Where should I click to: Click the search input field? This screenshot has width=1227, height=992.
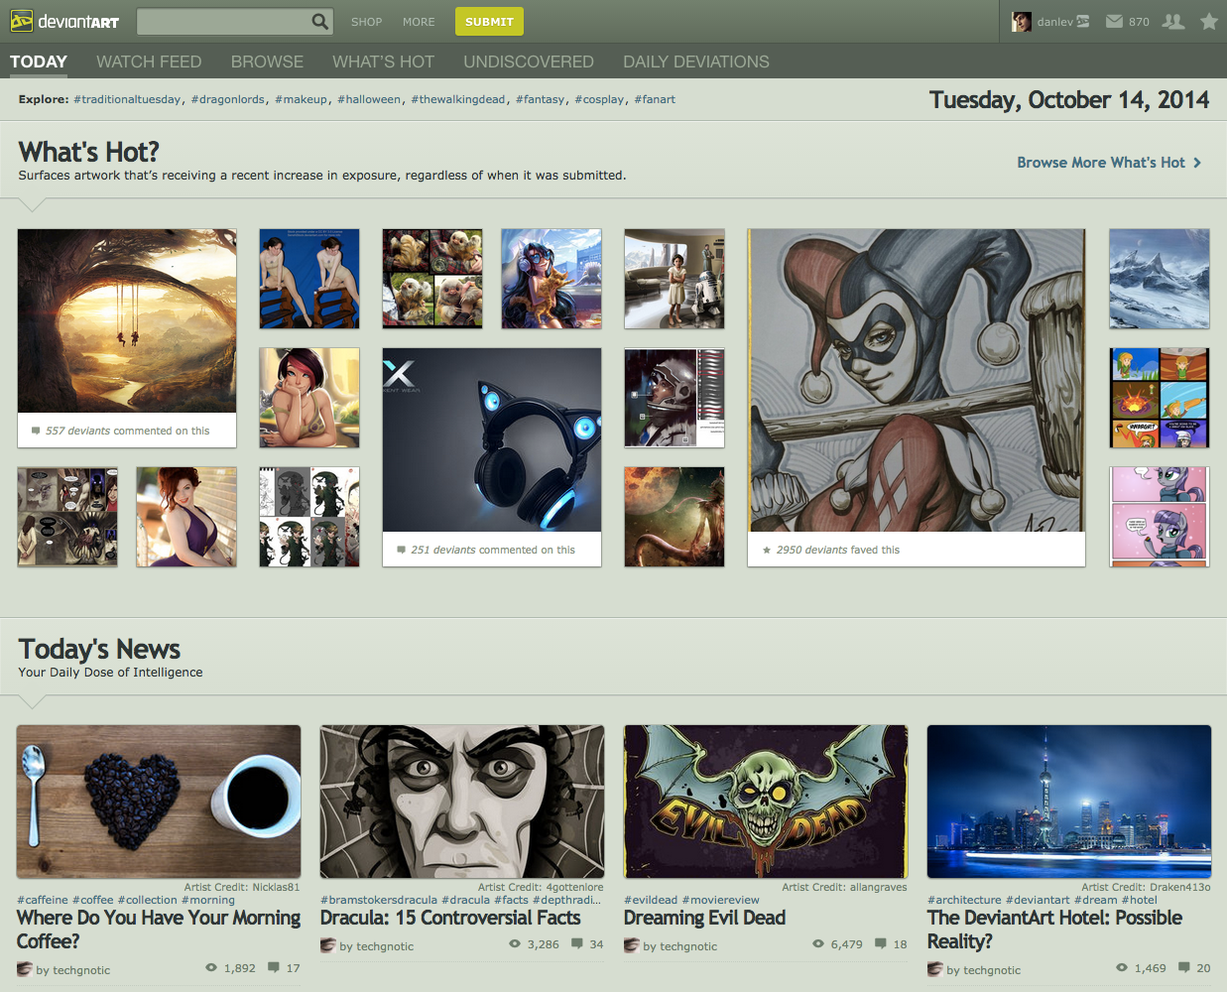pos(224,21)
